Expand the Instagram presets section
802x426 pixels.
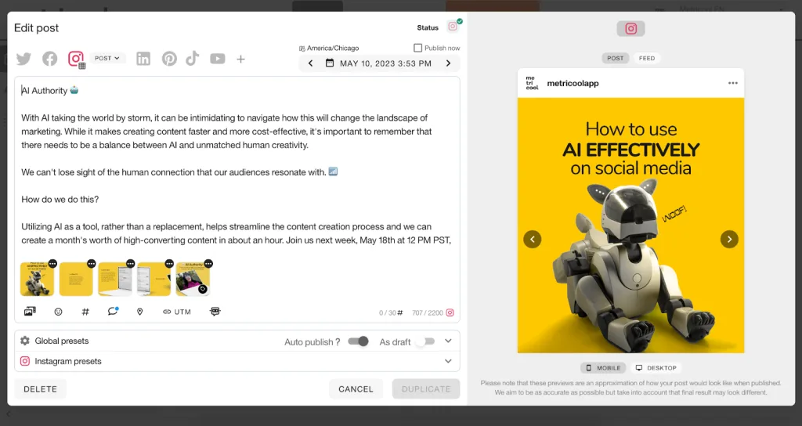tap(448, 361)
